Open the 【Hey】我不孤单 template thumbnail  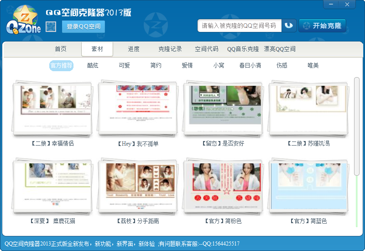tap(138, 108)
